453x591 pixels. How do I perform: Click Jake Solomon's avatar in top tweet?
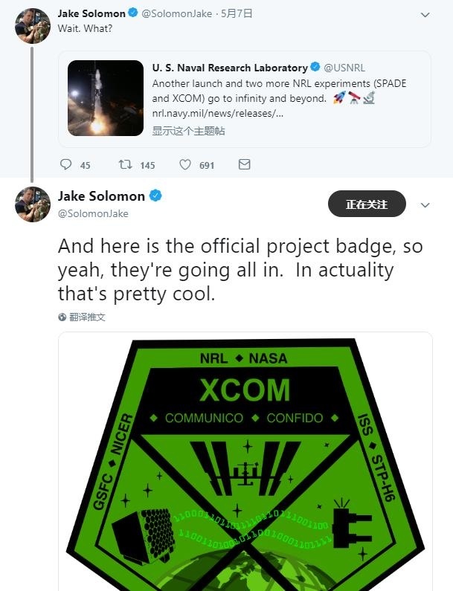click(x=33, y=26)
